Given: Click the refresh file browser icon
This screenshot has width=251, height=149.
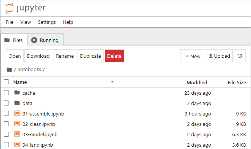Looking at the screenshot, I should 240,56.
